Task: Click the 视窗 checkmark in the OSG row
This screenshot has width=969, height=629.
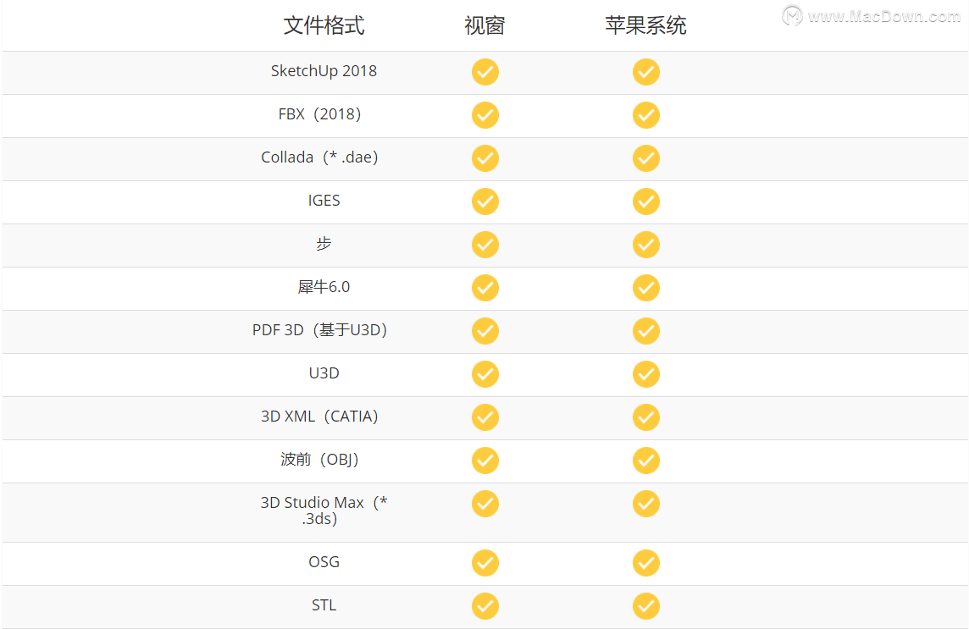Action: [485, 563]
